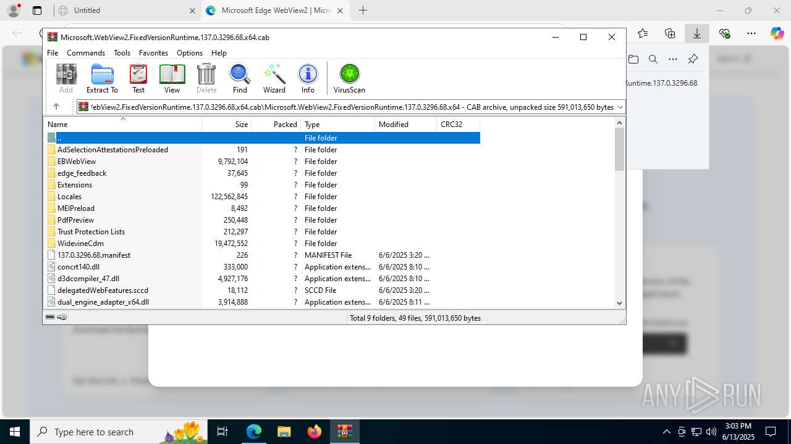Click the taskbar search box
The image size is (791, 444).
120,432
